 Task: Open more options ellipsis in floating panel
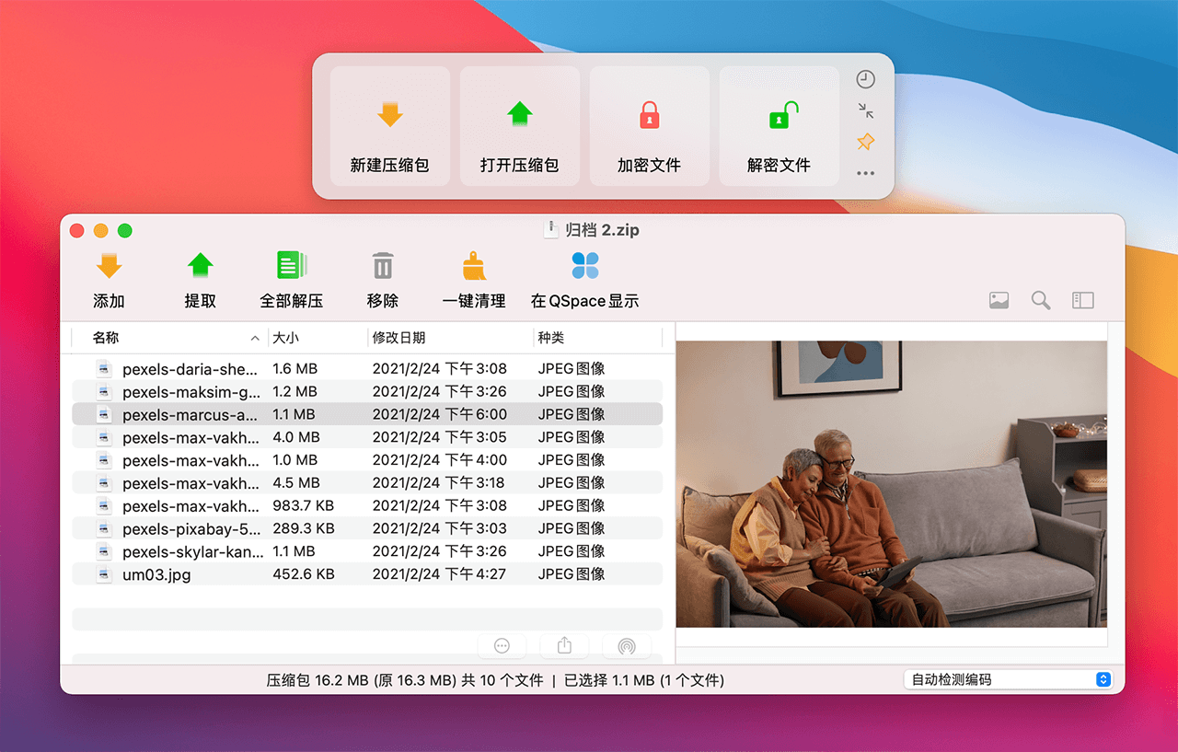tap(865, 173)
